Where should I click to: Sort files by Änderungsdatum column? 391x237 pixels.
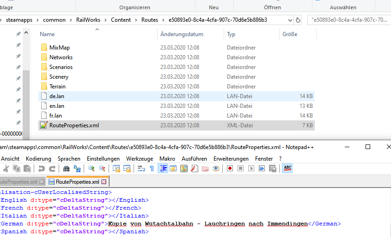click(x=182, y=34)
